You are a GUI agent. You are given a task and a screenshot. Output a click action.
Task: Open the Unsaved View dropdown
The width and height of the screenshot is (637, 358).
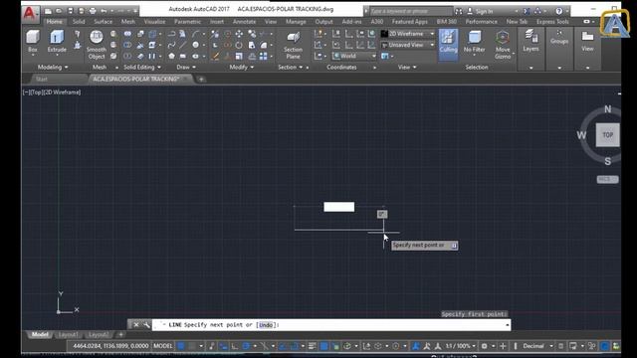(408, 45)
